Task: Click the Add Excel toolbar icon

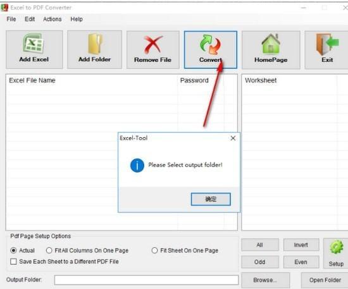Action: [x=34, y=44]
